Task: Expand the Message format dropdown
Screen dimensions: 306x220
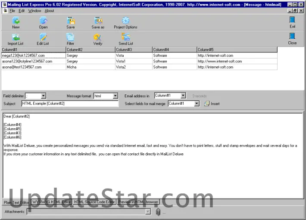Action: (116, 96)
